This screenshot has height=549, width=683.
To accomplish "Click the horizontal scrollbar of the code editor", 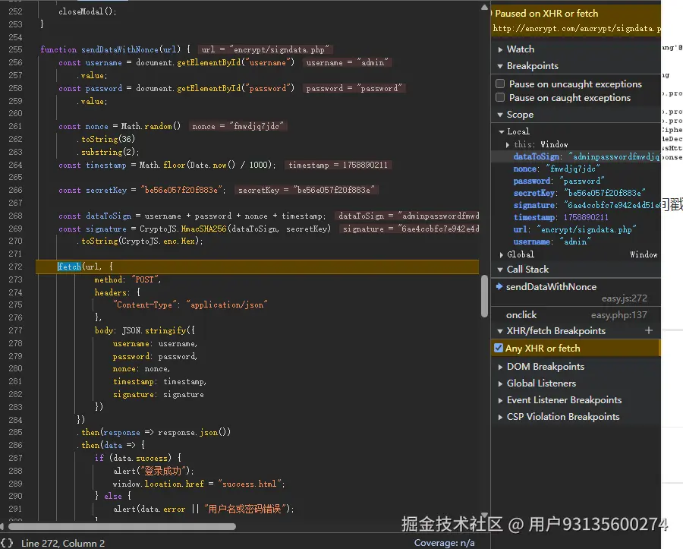I will click(x=122, y=526).
